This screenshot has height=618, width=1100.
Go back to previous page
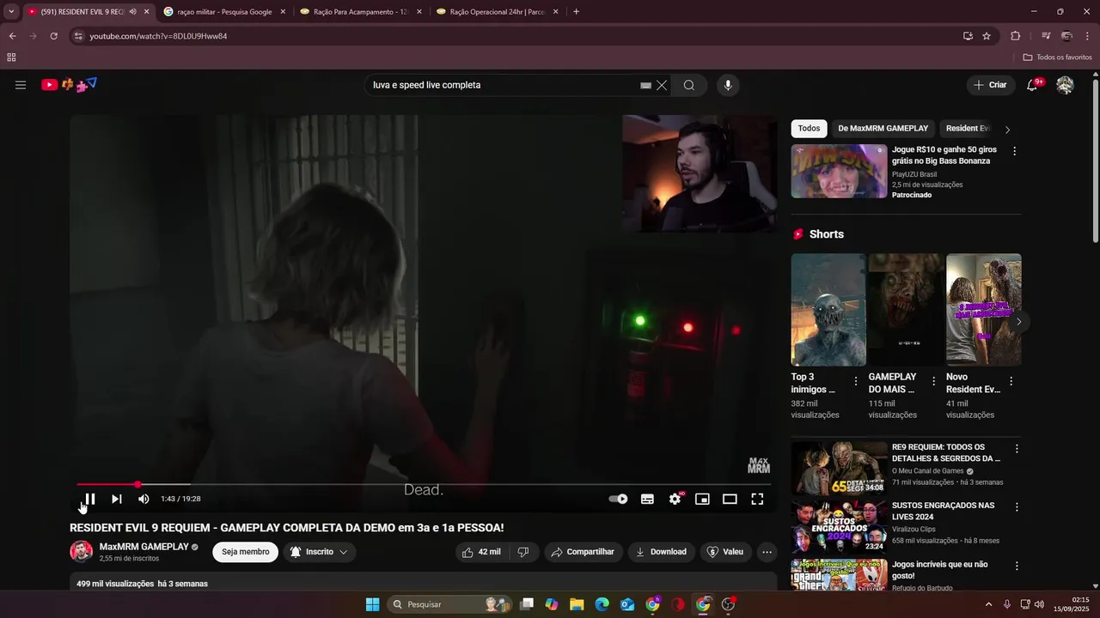coord(12,36)
